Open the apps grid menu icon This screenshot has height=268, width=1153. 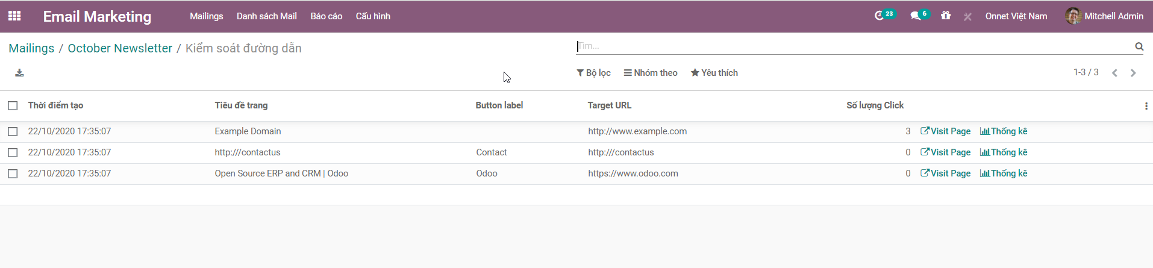[x=14, y=16]
